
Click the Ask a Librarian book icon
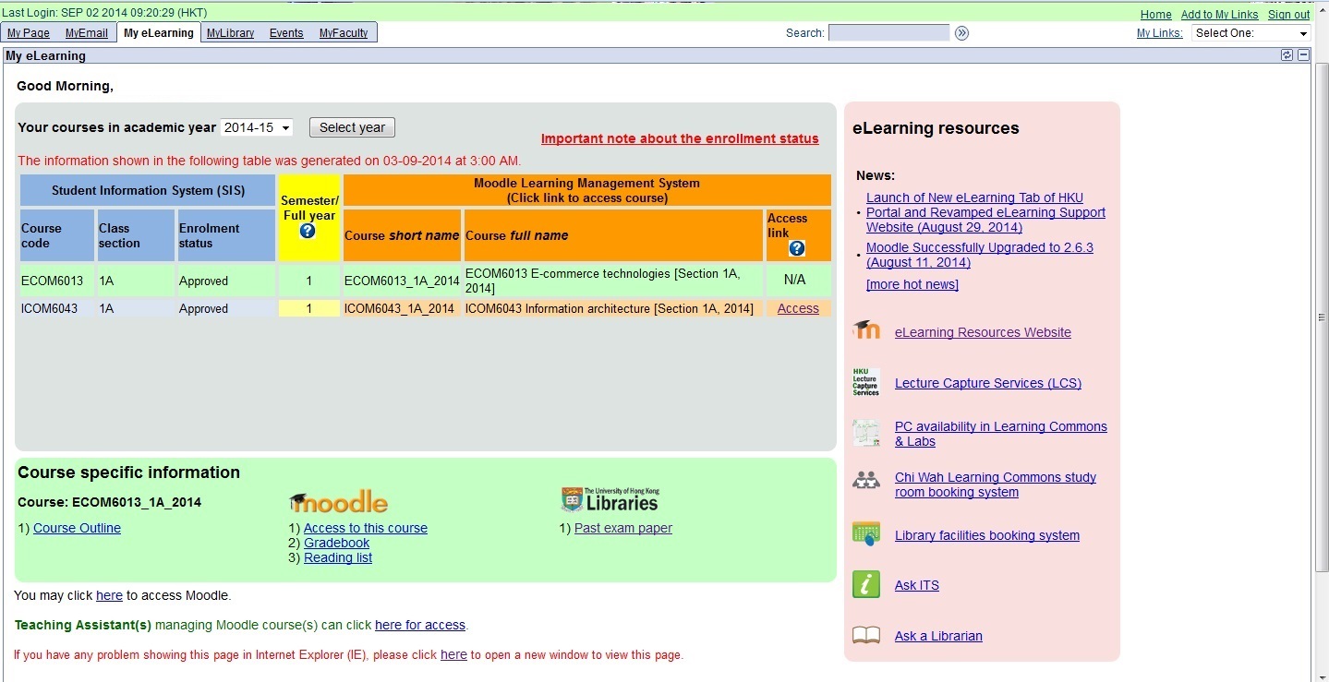[x=865, y=635]
